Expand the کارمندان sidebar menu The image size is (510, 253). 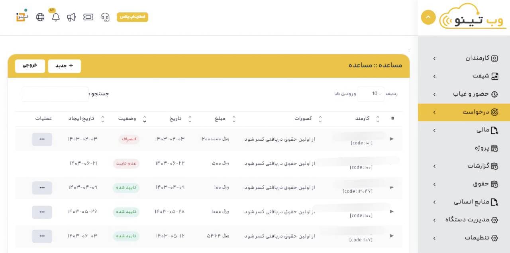point(464,58)
